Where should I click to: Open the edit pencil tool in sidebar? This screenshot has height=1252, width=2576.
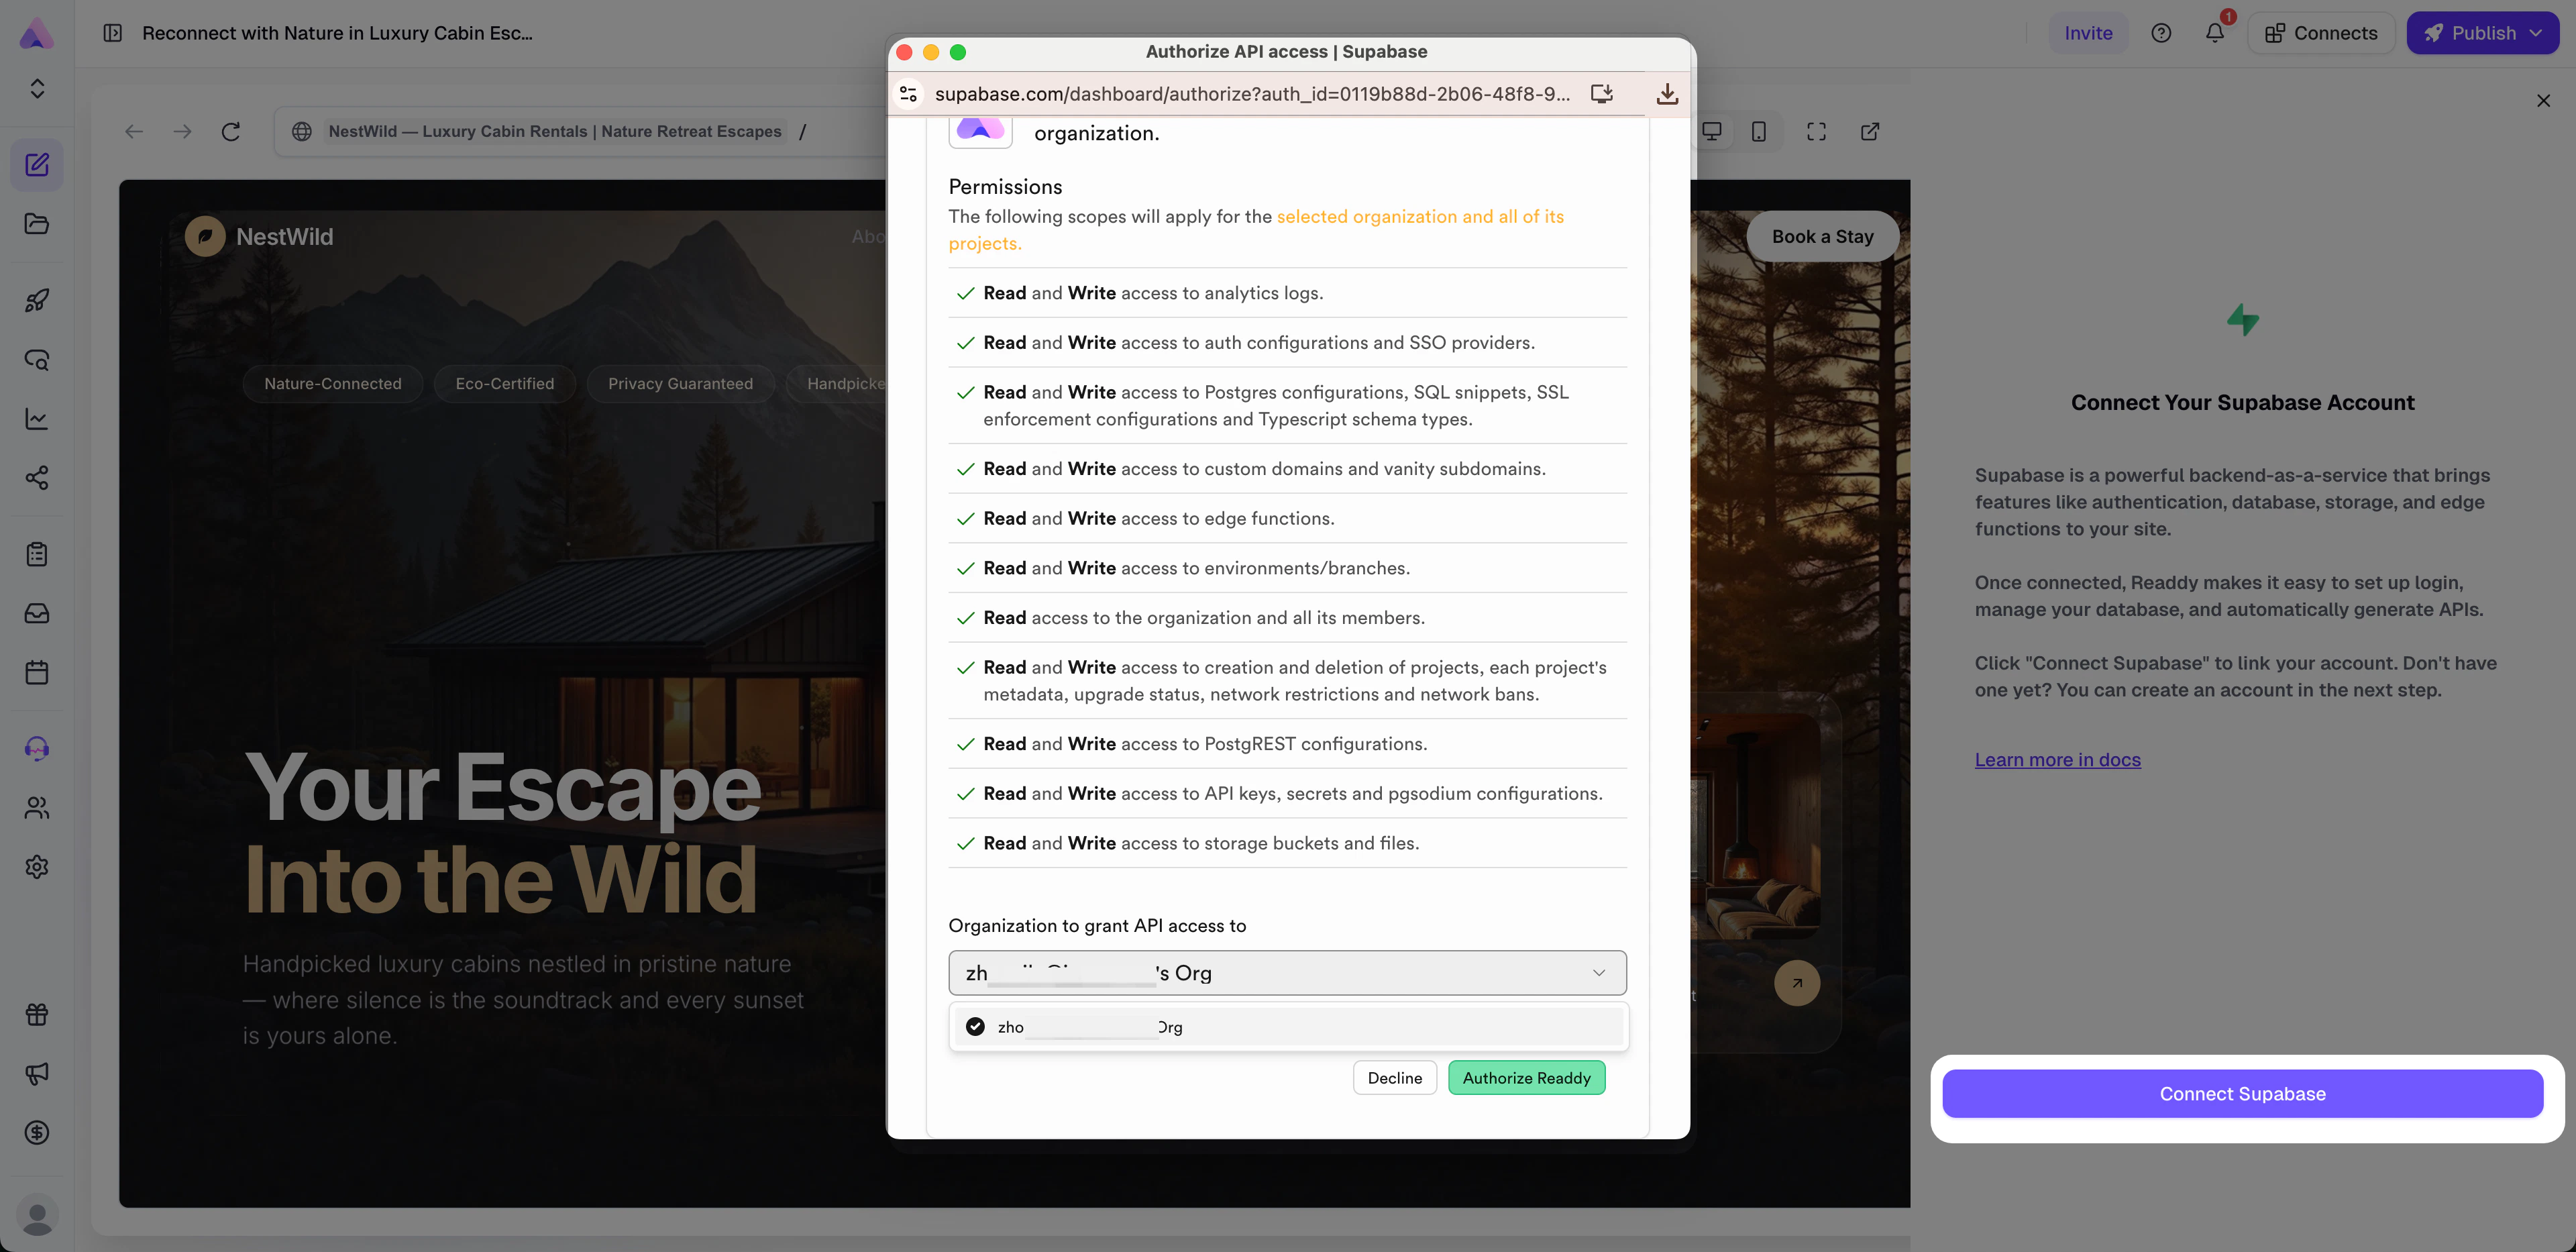click(x=37, y=165)
